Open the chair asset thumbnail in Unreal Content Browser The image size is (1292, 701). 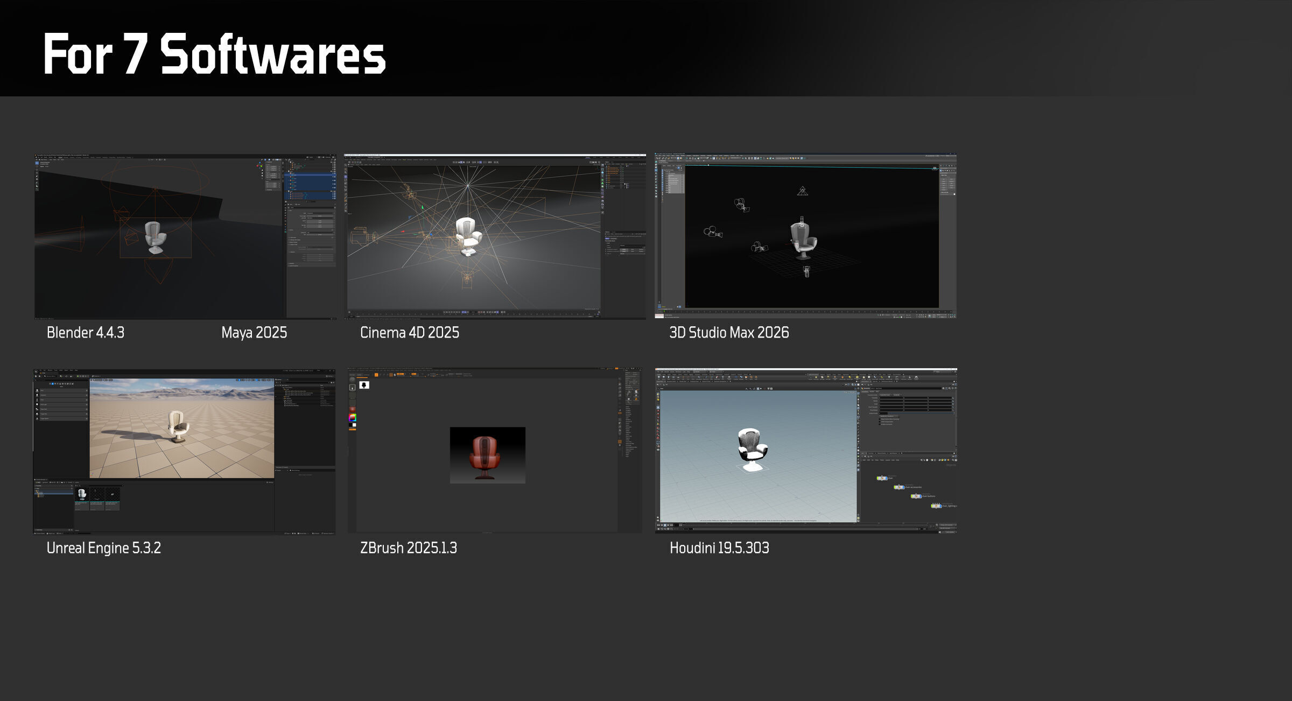point(82,494)
